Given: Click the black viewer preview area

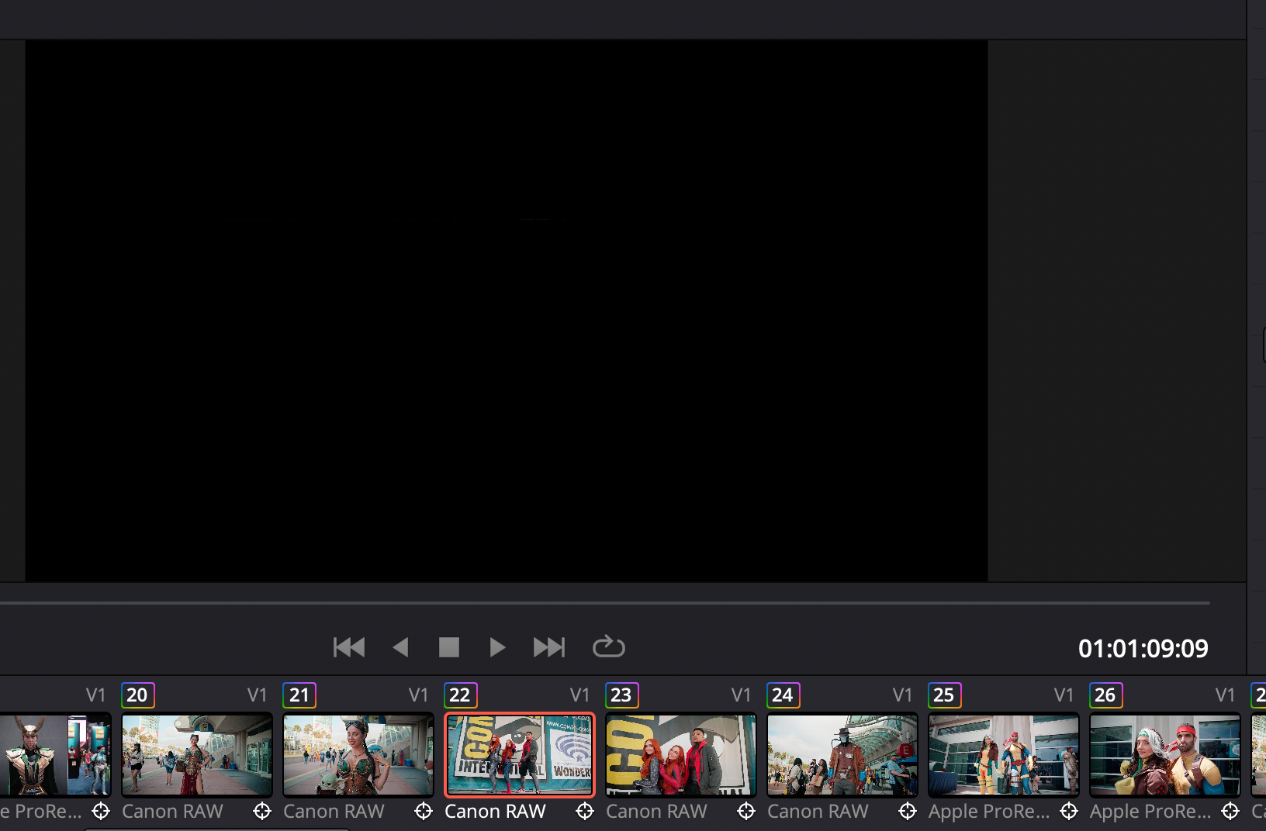Looking at the screenshot, I should click(507, 310).
